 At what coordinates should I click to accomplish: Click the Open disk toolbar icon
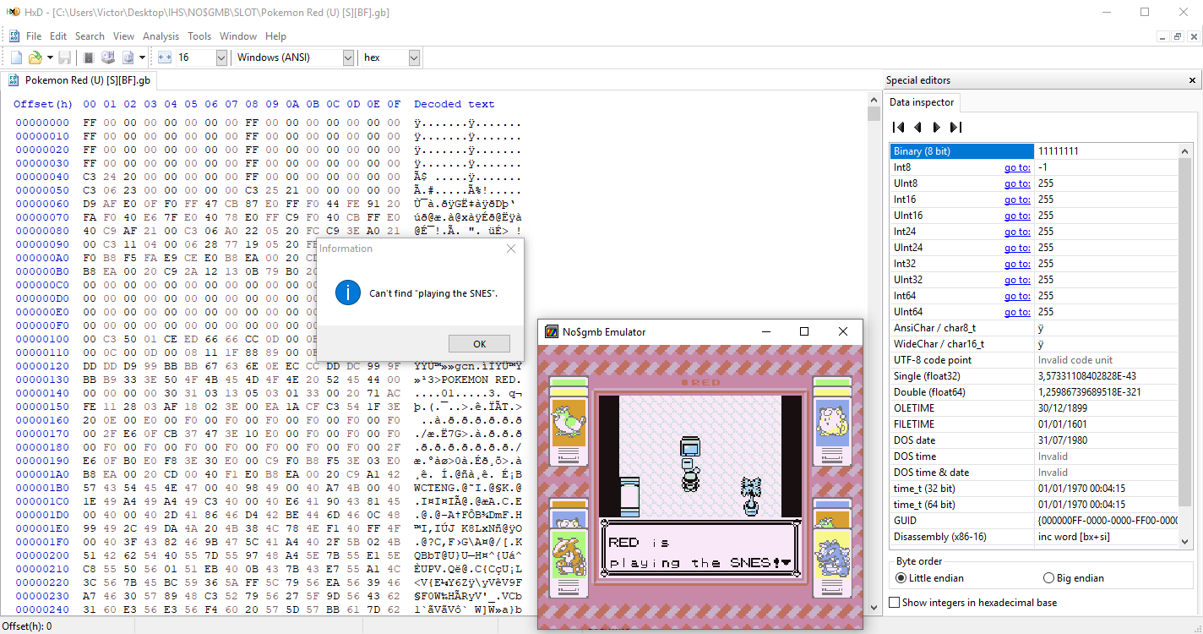108,57
